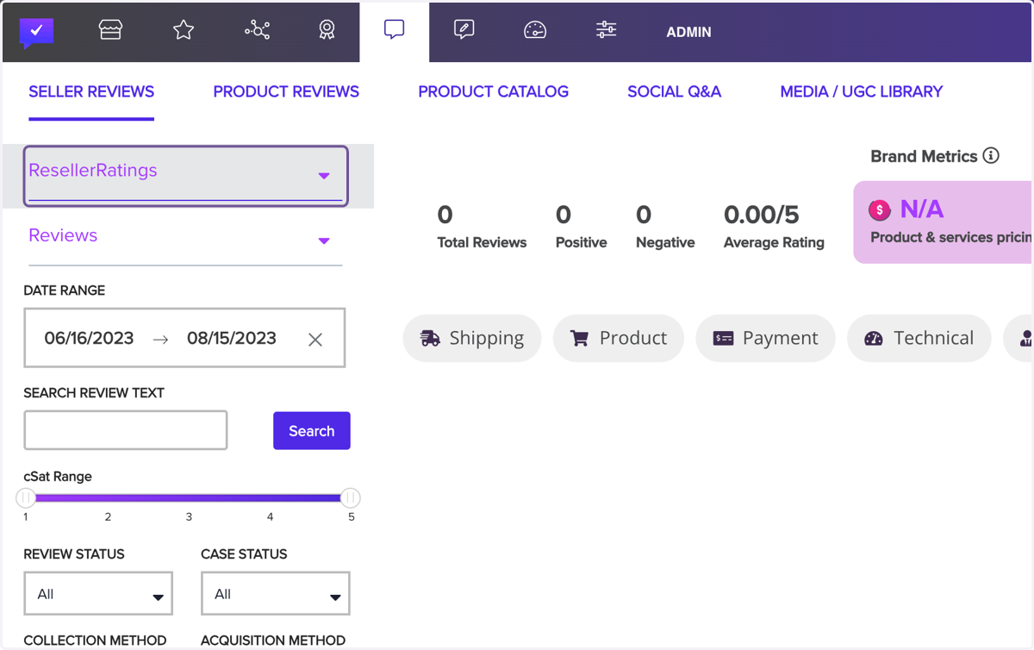Expand the ResellerRatings dropdown
The height and width of the screenshot is (650, 1034).
click(x=186, y=176)
